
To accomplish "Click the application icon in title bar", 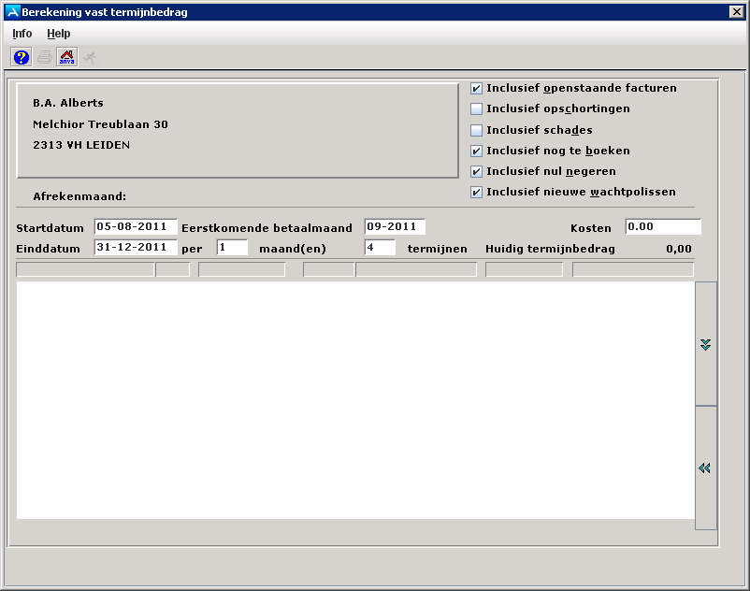I will [x=12, y=12].
